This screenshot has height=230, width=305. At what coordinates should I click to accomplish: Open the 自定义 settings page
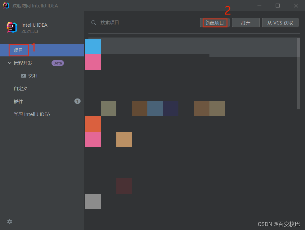(x=20, y=89)
